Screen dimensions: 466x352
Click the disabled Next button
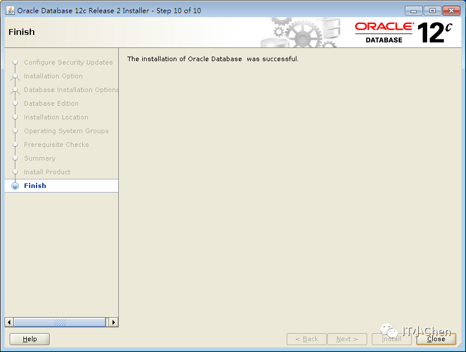(x=347, y=339)
